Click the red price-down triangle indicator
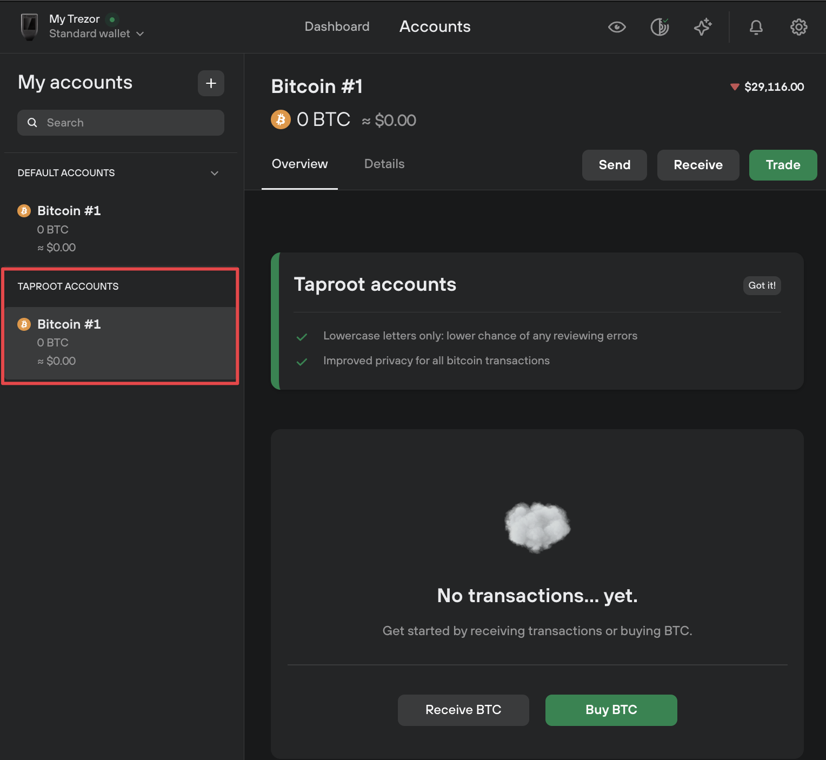 click(x=735, y=87)
